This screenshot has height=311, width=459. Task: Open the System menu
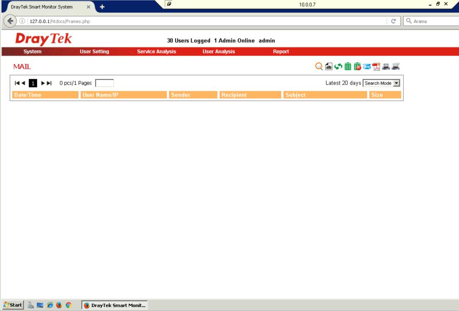pyautogui.click(x=32, y=52)
